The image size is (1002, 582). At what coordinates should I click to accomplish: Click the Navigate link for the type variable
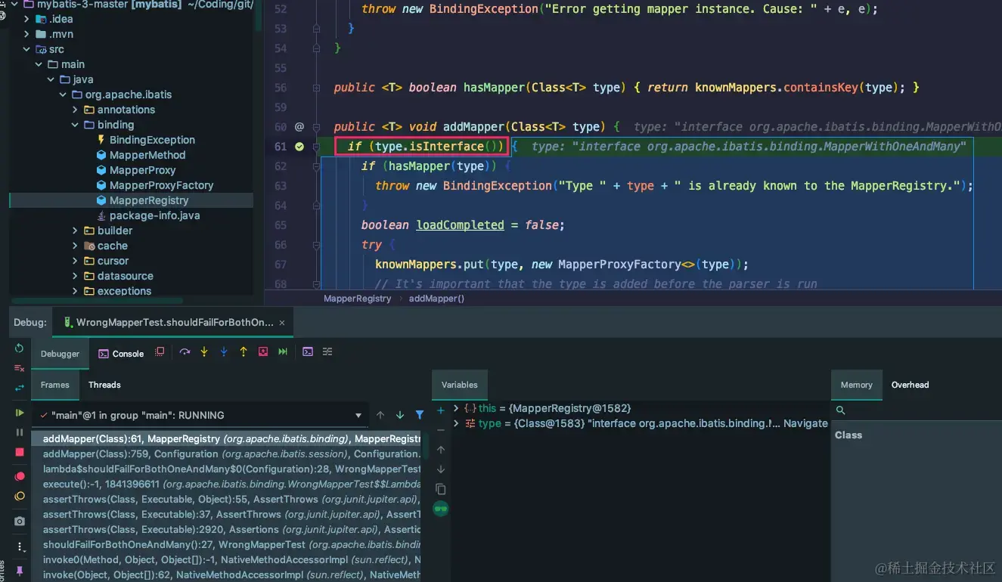coord(805,423)
